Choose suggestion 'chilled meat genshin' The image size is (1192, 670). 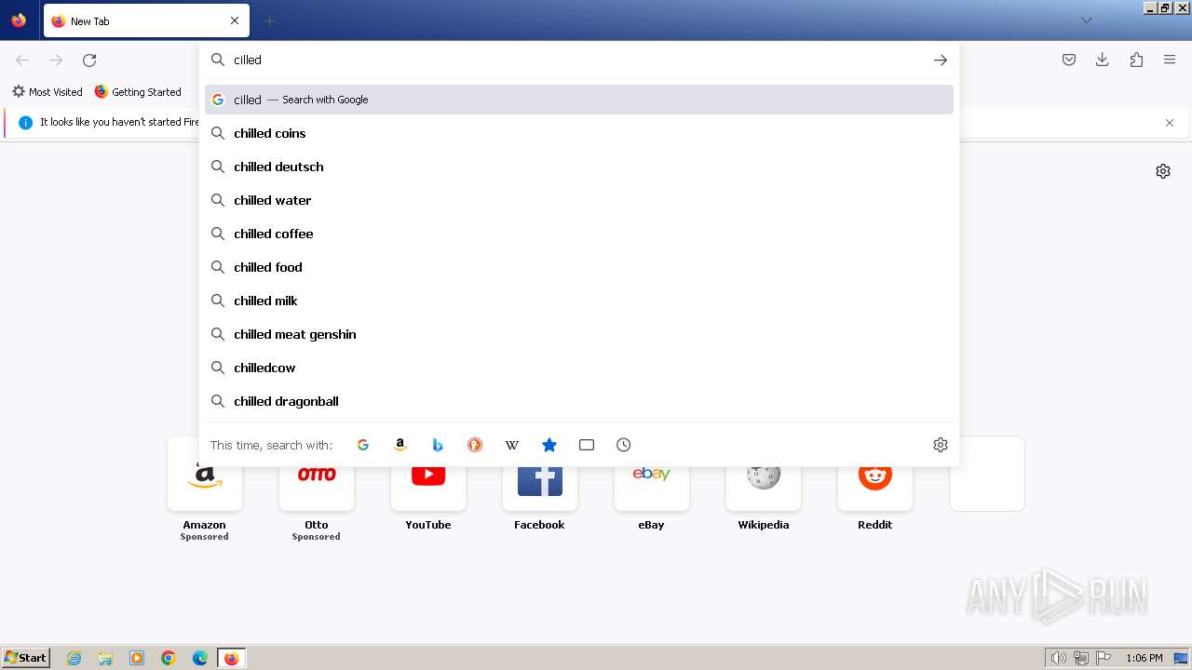tap(579, 334)
